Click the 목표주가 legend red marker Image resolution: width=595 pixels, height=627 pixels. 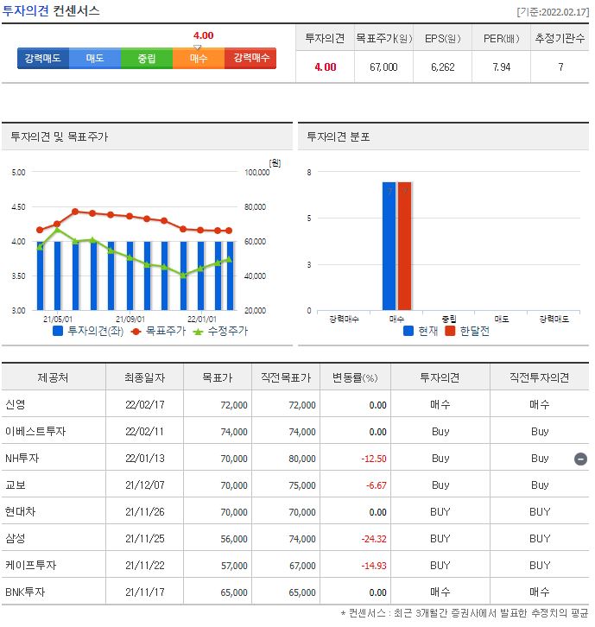[136, 332]
